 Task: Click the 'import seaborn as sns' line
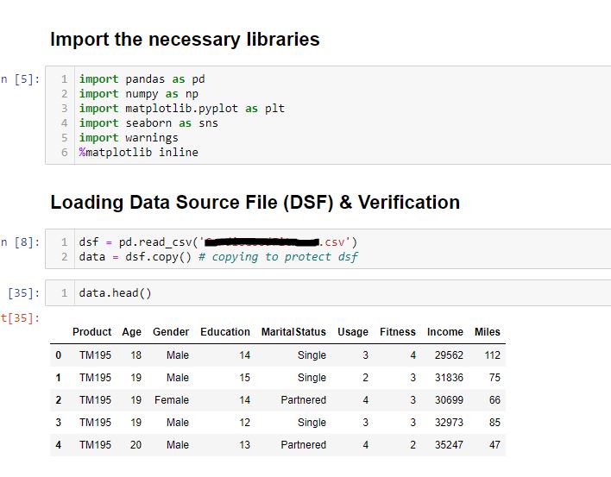148,123
